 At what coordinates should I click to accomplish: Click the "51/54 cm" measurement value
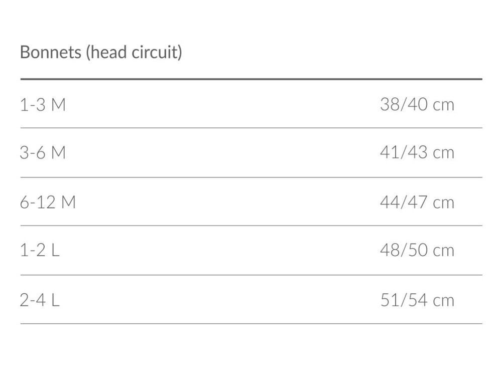417,300
